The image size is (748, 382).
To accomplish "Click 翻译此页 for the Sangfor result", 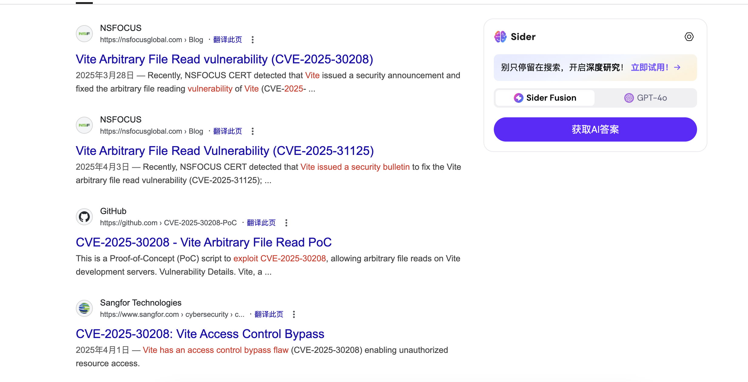I will [269, 314].
